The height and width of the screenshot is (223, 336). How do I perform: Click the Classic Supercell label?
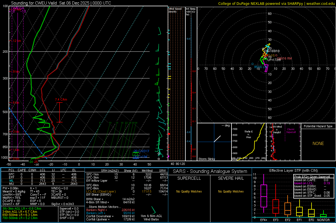291,131
